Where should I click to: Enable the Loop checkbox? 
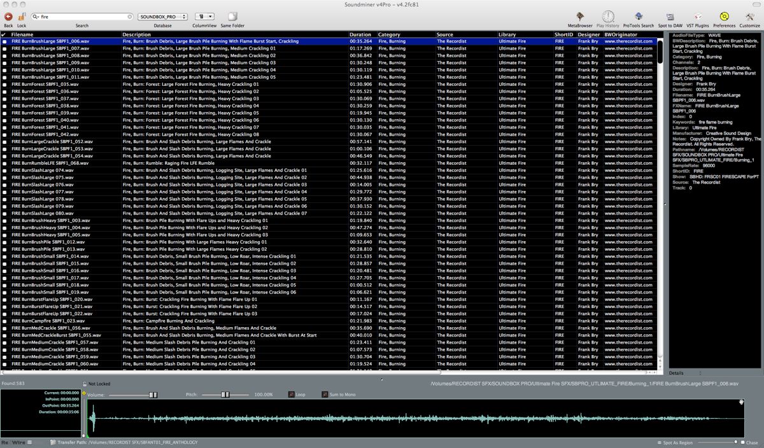[291, 395]
